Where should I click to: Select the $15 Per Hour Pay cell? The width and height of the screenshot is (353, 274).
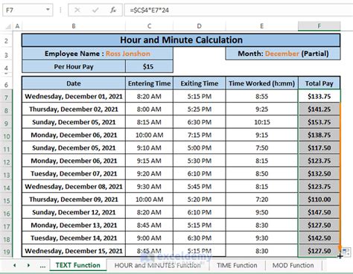click(149, 66)
